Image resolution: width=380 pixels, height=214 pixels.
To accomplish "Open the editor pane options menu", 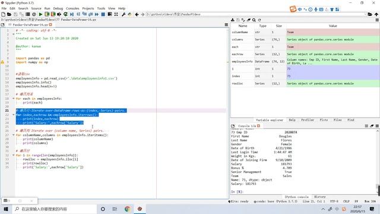I will (x=226, y=25).
